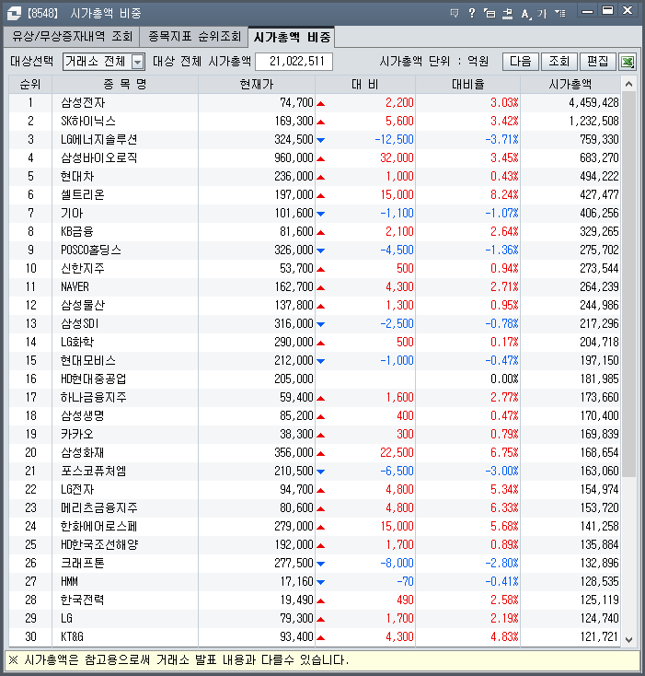The height and width of the screenshot is (676, 645).
Task: Select the LG화학 row
Action: click(x=315, y=343)
